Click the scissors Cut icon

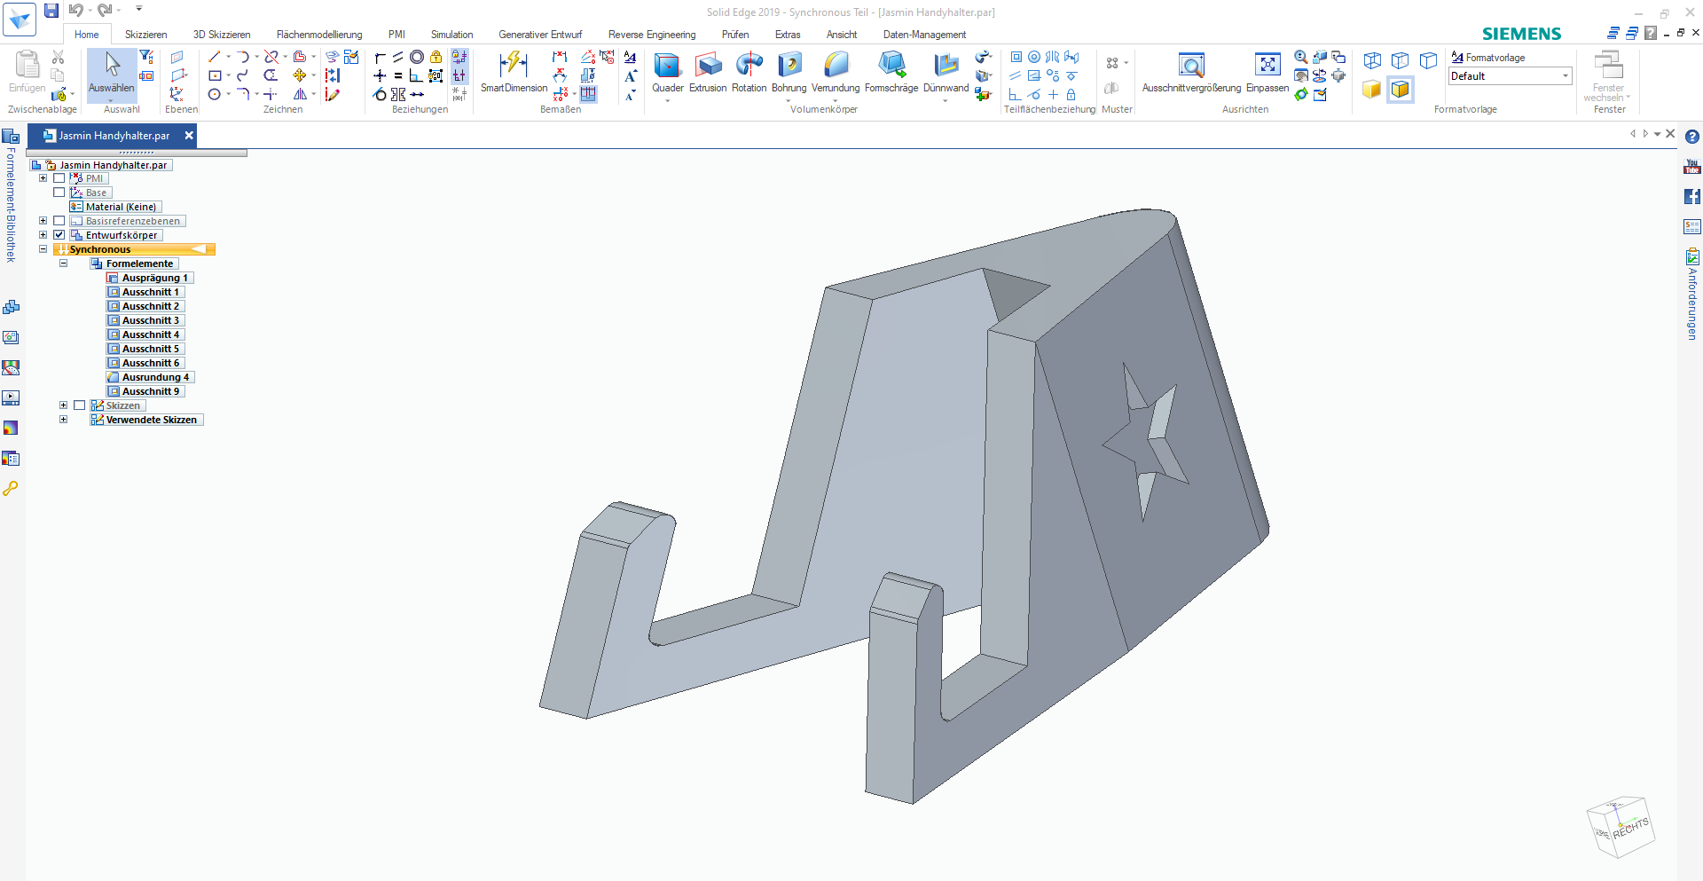coord(59,57)
